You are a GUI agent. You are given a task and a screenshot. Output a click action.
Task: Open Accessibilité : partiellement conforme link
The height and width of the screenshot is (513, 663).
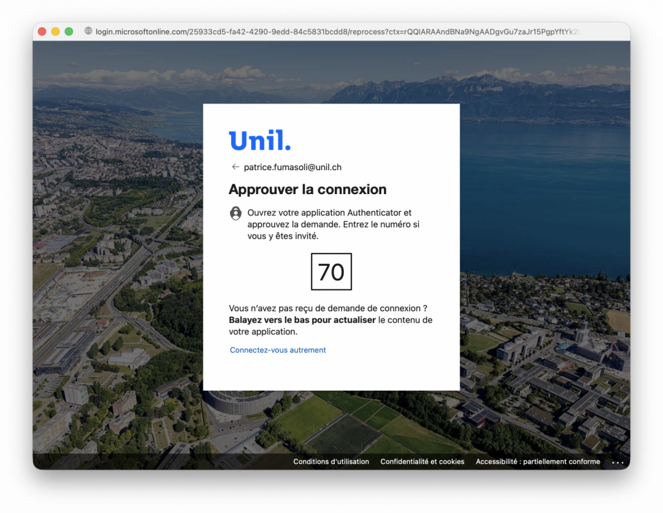click(538, 461)
